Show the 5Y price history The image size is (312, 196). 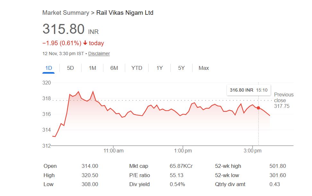click(x=181, y=68)
